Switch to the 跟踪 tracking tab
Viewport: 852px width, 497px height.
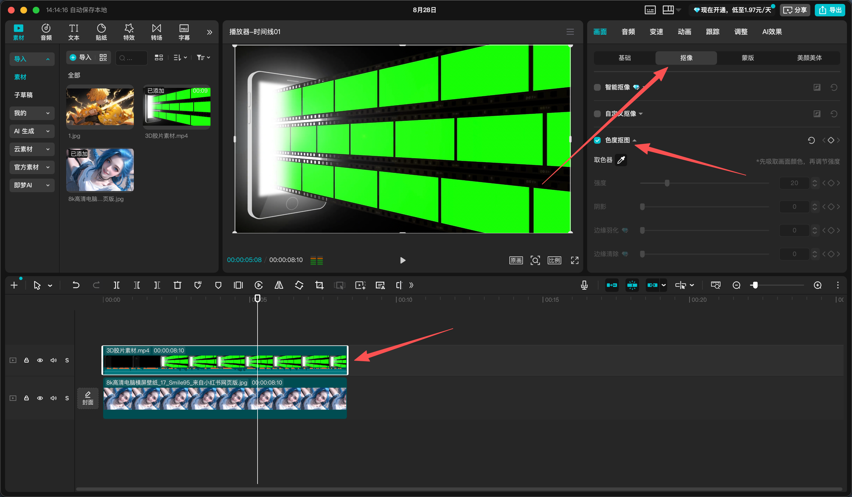point(712,32)
